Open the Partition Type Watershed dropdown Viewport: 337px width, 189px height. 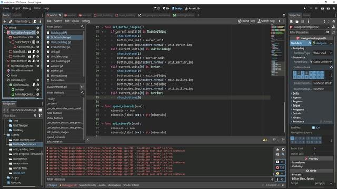coord(322,52)
